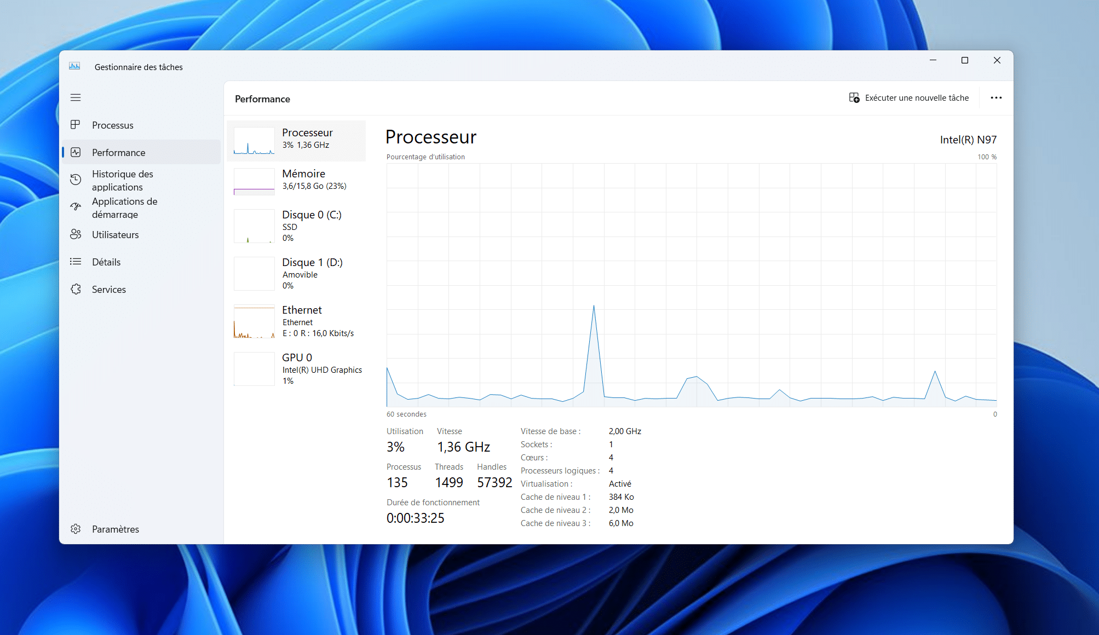
Task: Click Exécuter une nouvelle tâche
Action: tap(909, 97)
